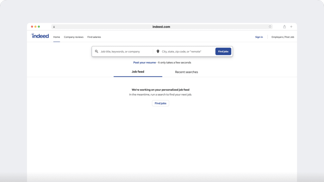This screenshot has width=324, height=182.
Task: Open the Employers / Post Job link
Action: [283, 37]
